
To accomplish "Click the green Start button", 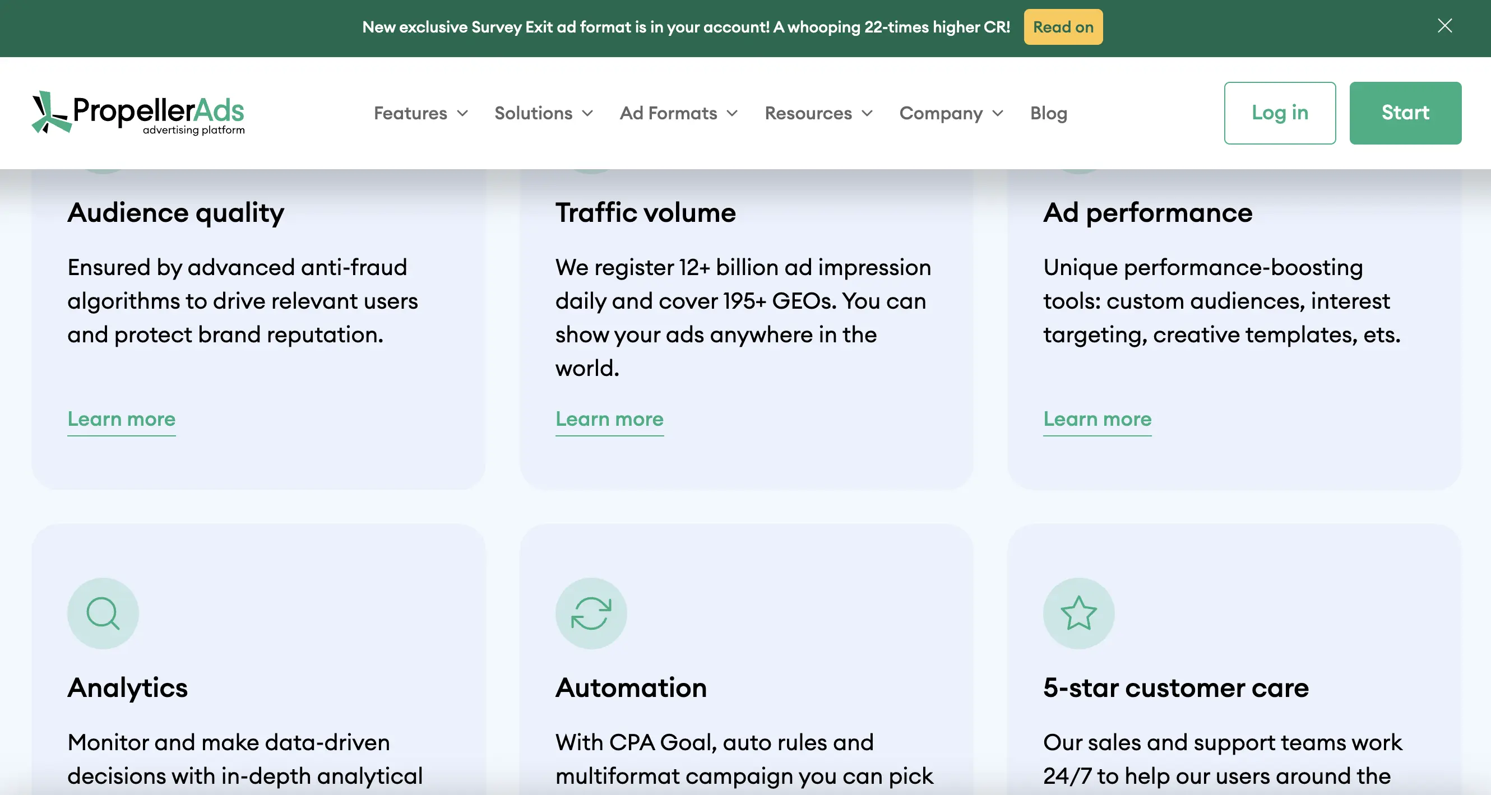I will pyautogui.click(x=1405, y=113).
